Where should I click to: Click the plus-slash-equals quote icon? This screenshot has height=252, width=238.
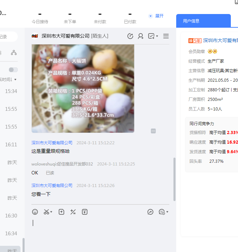point(73,212)
